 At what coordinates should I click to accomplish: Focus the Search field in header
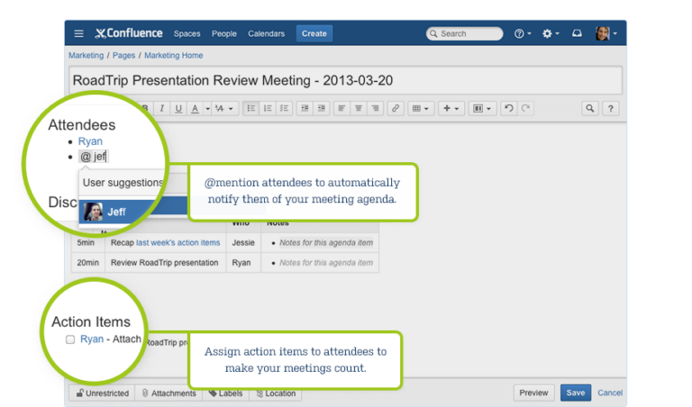pos(464,33)
